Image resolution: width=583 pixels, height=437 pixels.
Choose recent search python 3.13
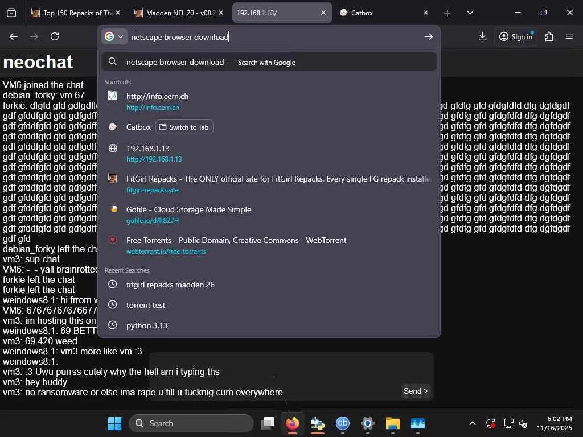click(x=269, y=325)
